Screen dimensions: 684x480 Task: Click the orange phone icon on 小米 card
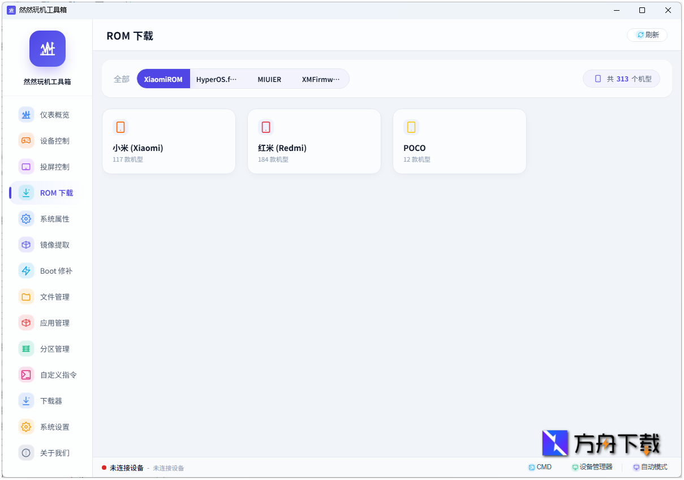click(x=121, y=127)
